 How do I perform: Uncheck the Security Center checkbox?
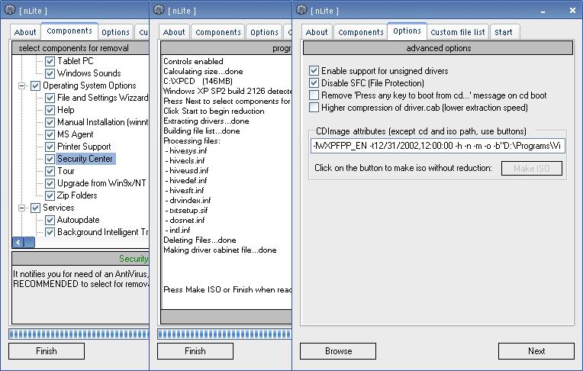[x=50, y=159]
